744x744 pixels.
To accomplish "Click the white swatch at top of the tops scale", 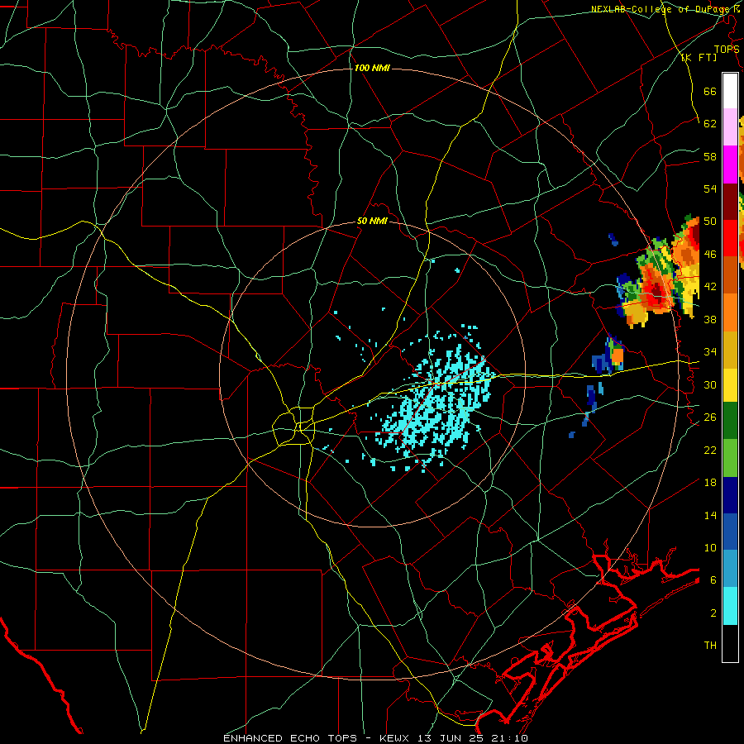I will (730, 91).
